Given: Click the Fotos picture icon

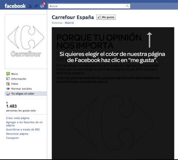Looking at the screenshot, I should tap(8, 84).
